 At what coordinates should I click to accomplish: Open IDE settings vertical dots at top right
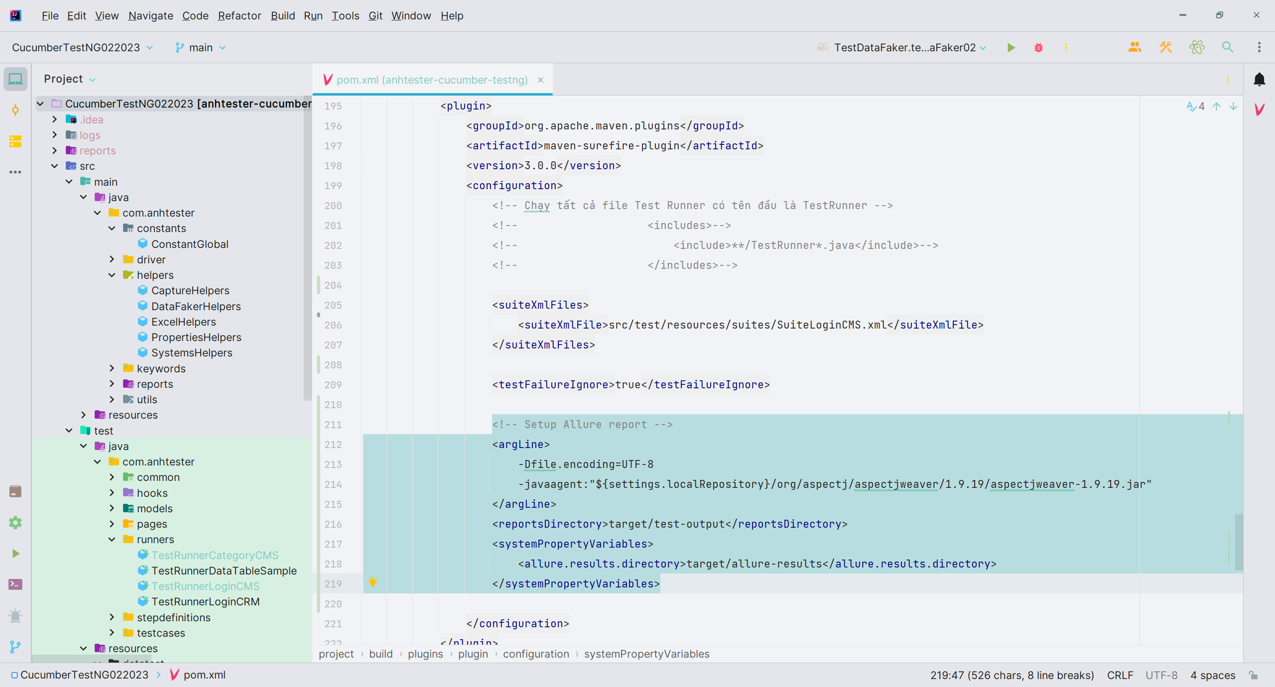[x=1259, y=47]
